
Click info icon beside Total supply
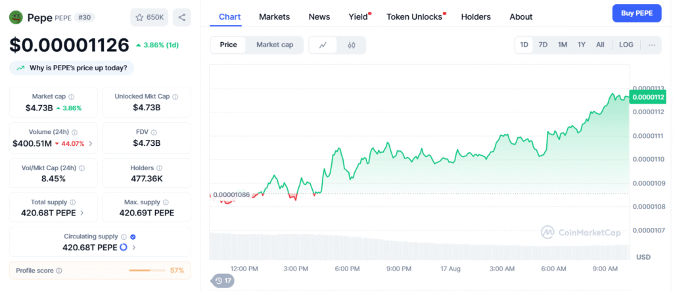point(72,202)
